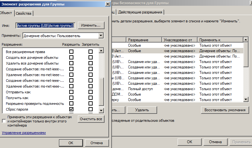Viewport: 252px width, 148px height.
Task: Allow 'Все расширенные права' permission
Action: [71, 52]
